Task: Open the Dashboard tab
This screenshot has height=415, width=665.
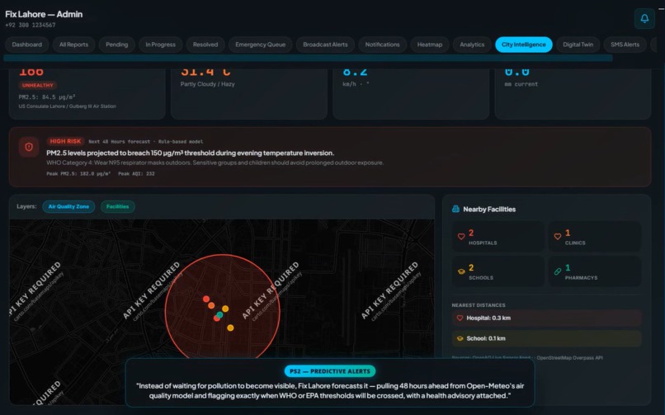Action: (x=26, y=45)
